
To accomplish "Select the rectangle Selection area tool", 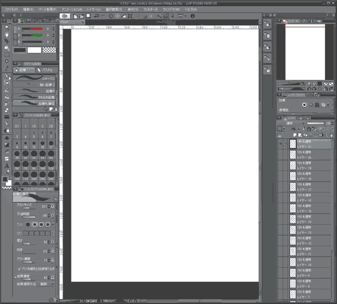I will 7,55.
